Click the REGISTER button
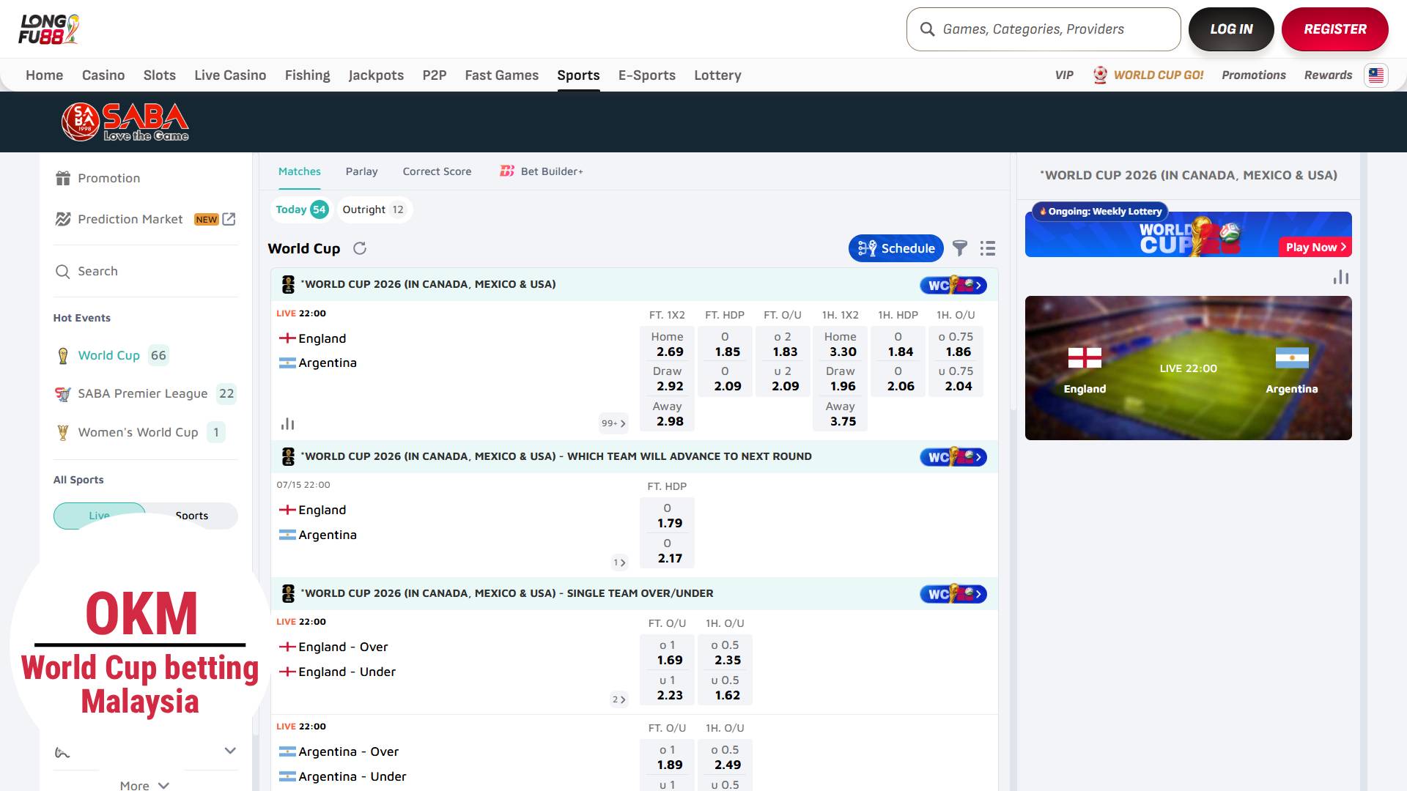 coord(1335,29)
